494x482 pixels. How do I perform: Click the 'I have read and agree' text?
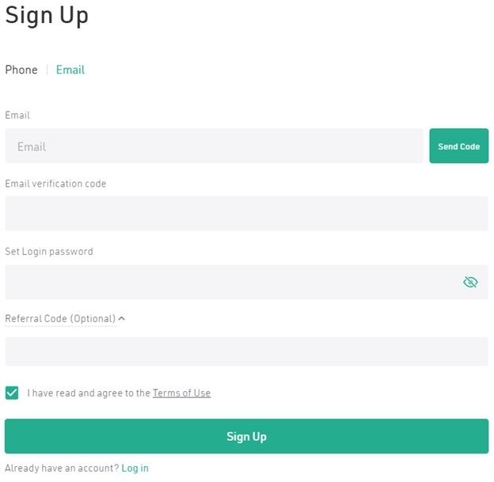click(x=89, y=393)
